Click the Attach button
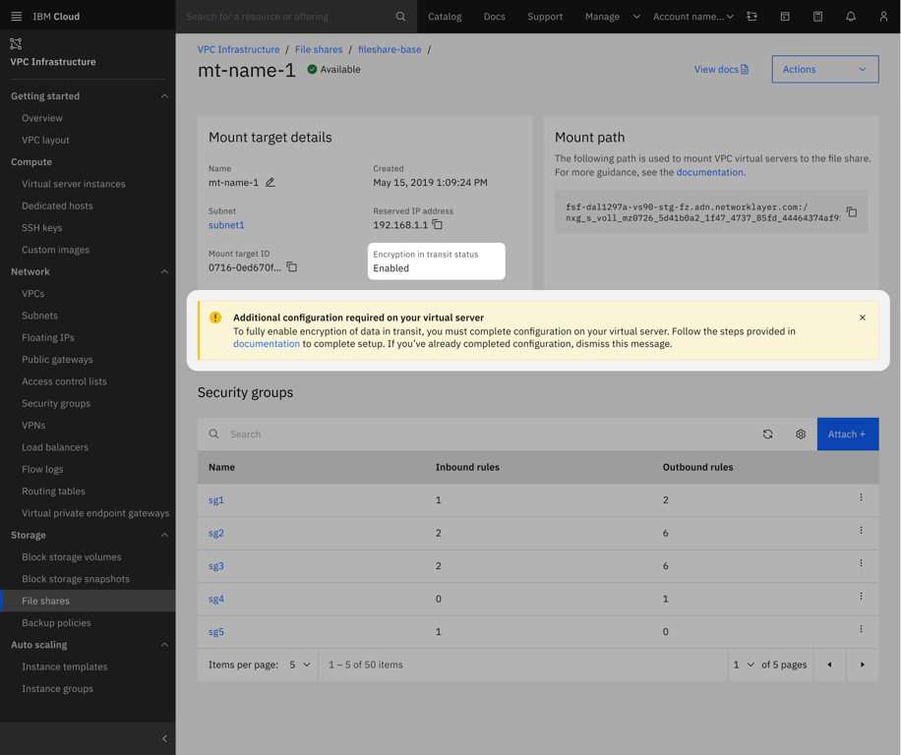 coord(847,435)
